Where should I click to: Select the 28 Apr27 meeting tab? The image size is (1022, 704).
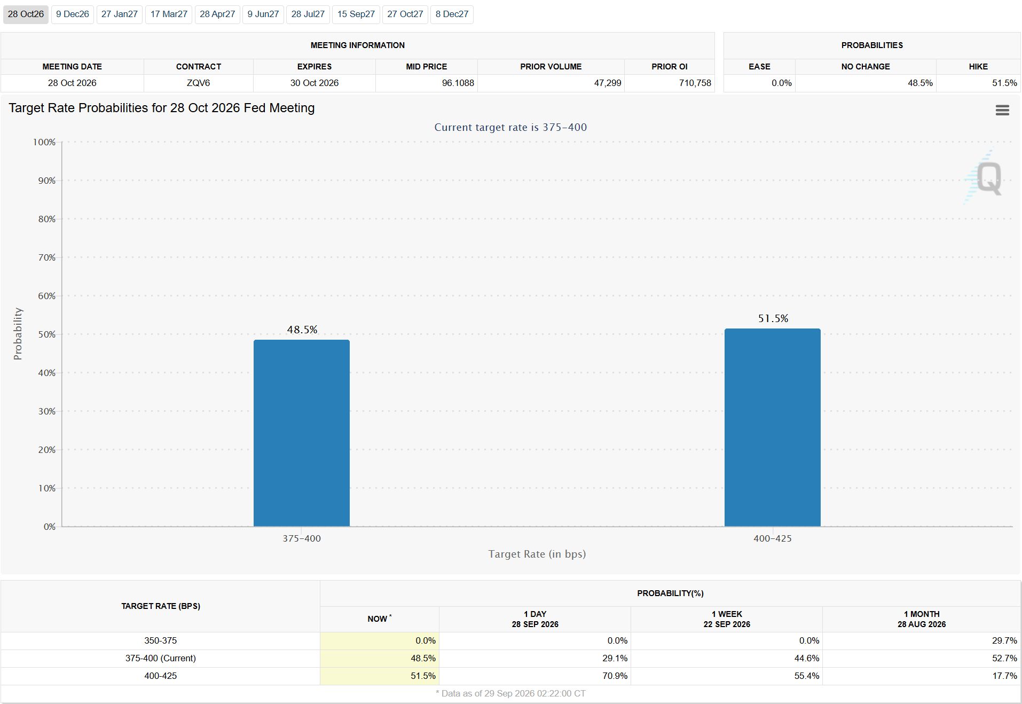click(x=217, y=14)
